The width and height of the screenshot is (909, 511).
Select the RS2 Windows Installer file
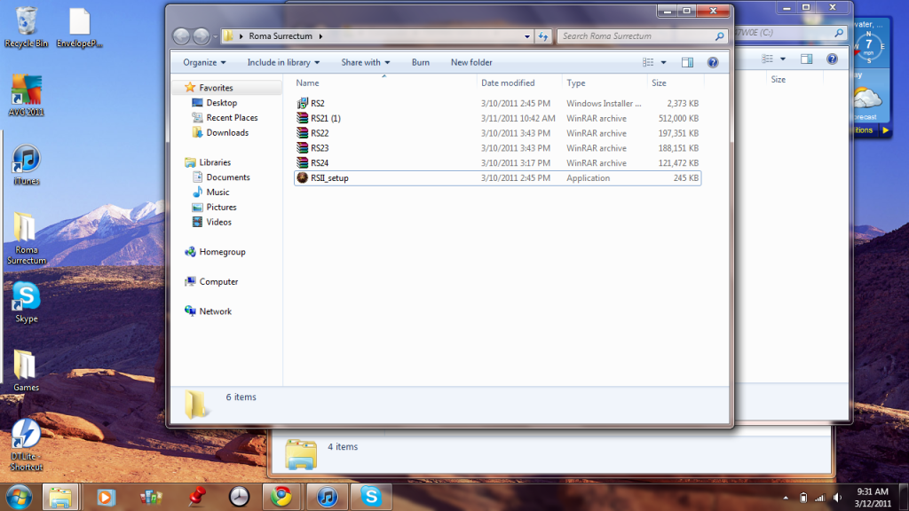click(317, 104)
